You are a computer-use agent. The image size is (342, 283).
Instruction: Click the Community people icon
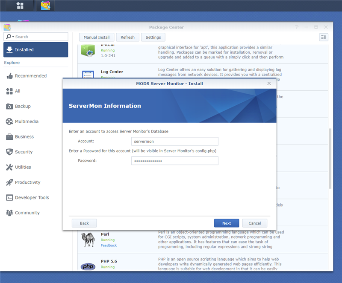tap(9, 213)
